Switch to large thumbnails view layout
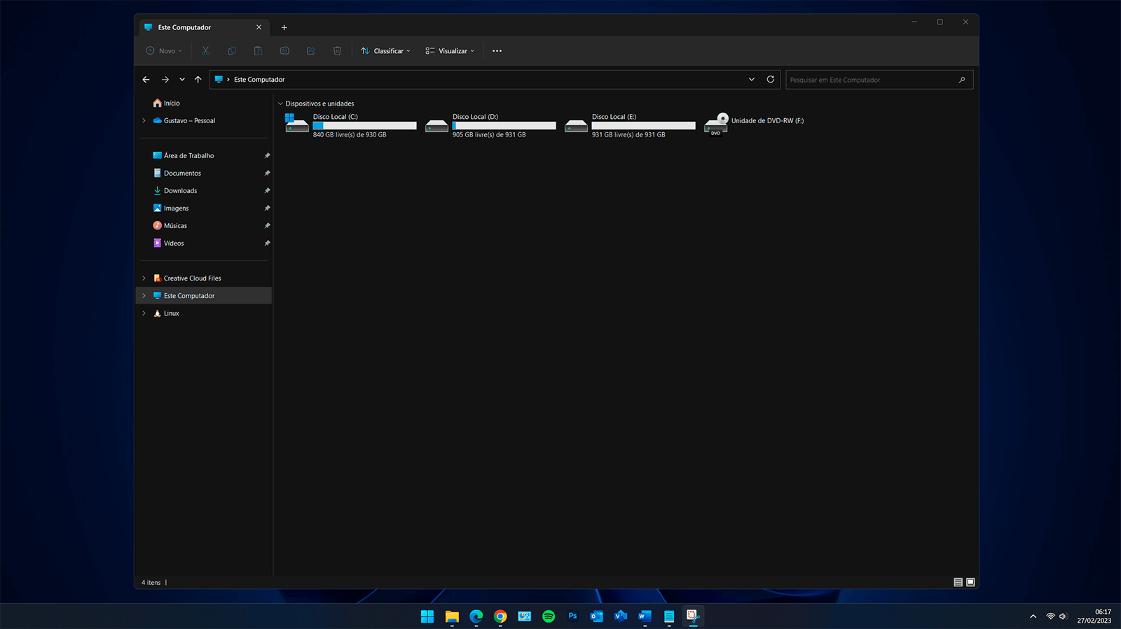This screenshot has height=629, width=1121. [970, 582]
